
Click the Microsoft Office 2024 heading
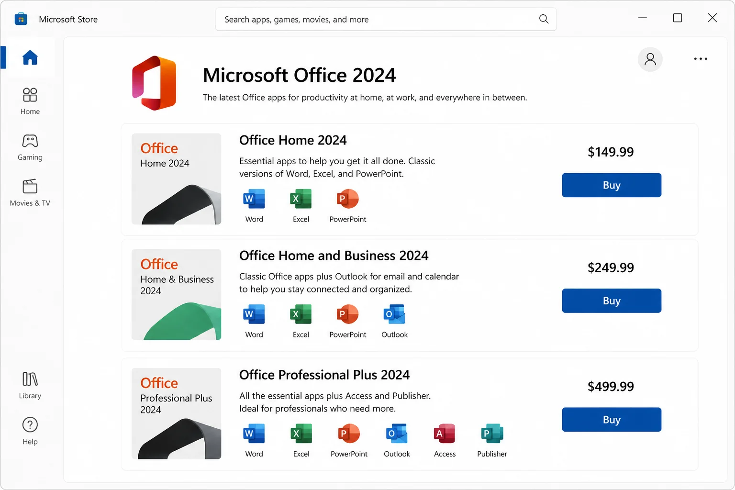pyautogui.click(x=300, y=75)
